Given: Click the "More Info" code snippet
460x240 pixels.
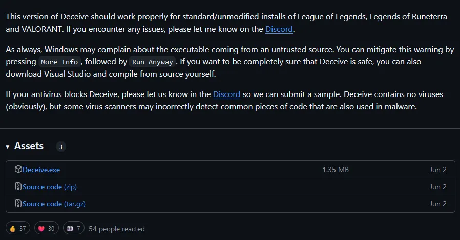Looking at the screenshot, I should 59,62.
